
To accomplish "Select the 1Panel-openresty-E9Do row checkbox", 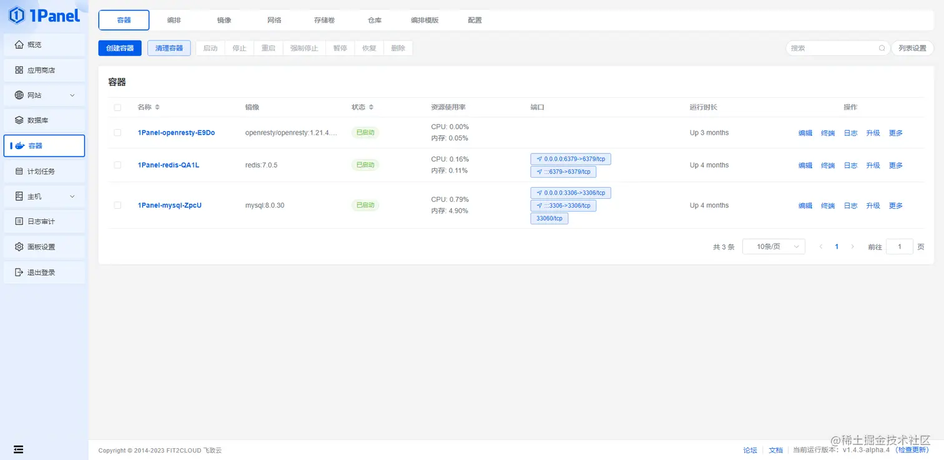I will [x=117, y=133].
